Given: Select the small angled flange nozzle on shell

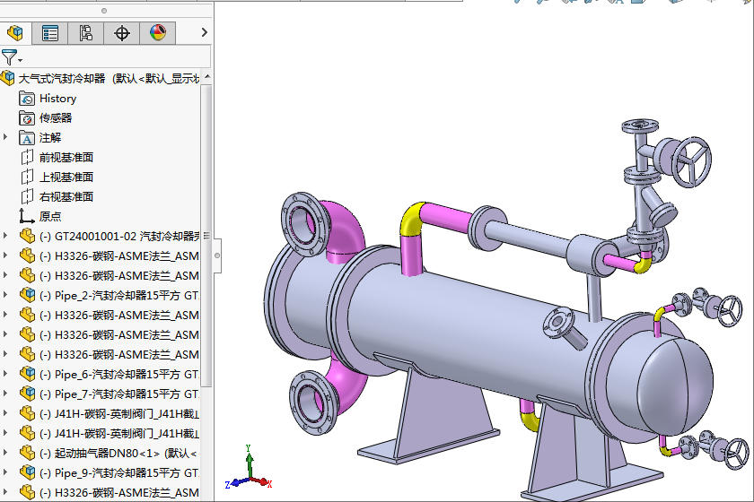Looking at the screenshot, I should pos(564,327).
